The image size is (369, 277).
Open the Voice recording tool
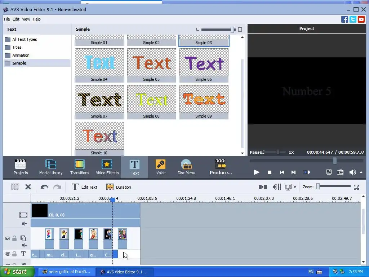click(x=161, y=167)
